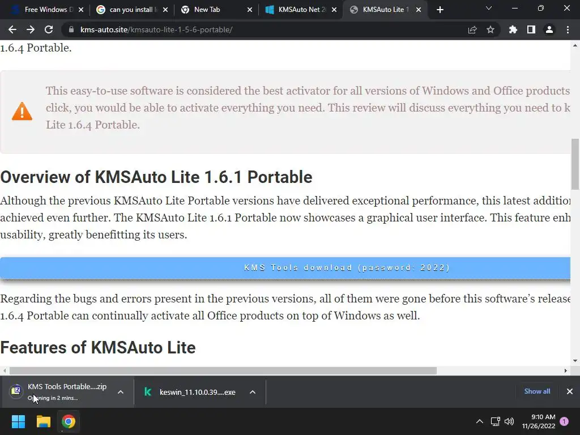Image resolution: width=580 pixels, height=435 pixels.
Task: Click the scroll down arrow
Action: pyautogui.click(x=575, y=361)
